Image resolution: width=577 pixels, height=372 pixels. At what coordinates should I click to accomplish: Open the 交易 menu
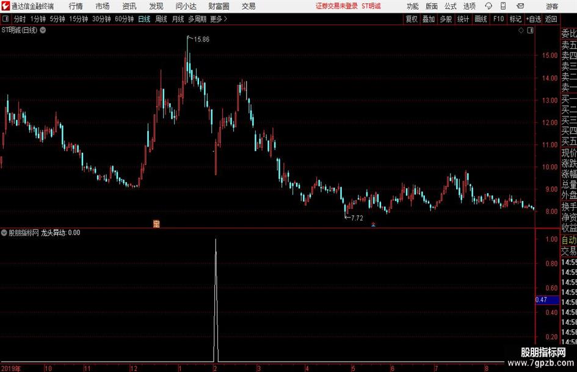[249, 6]
